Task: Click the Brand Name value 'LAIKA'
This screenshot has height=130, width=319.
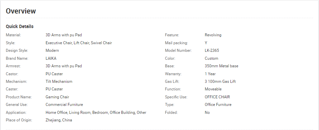Action: point(51,58)
